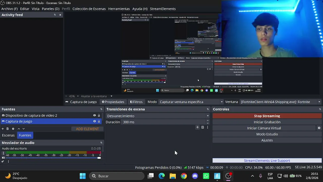Open the Colección de Escenas menu
This screenshot has width=323, height=182.
point(89,9)
